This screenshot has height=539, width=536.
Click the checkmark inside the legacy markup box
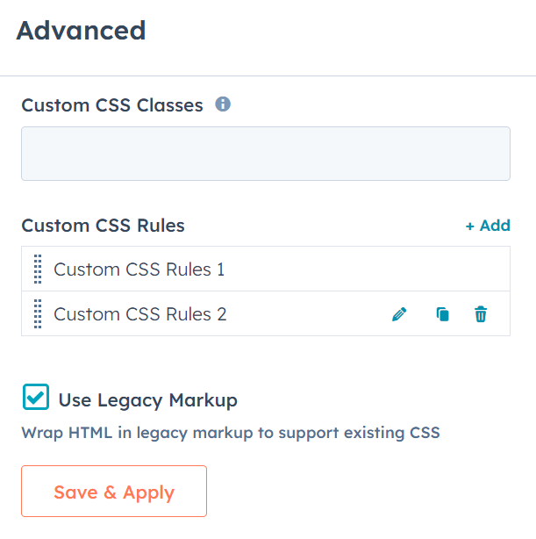pos(36,398)
